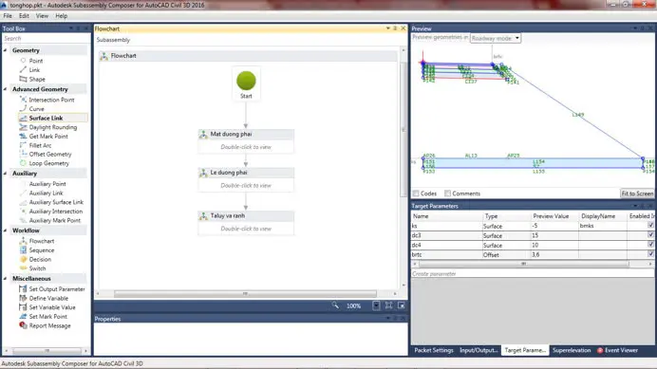Collapse the Workflow group

pos(5,231)
